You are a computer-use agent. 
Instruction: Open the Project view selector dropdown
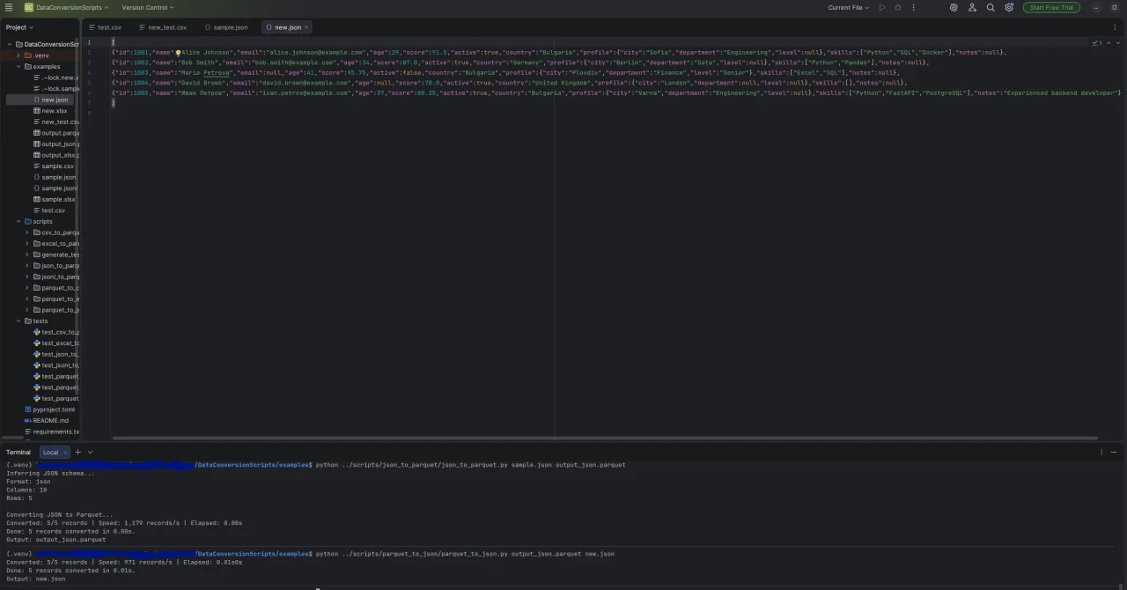point(19,27)
